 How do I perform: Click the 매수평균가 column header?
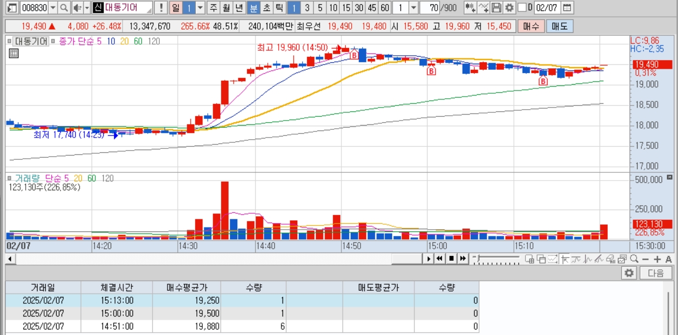(187, 288)
